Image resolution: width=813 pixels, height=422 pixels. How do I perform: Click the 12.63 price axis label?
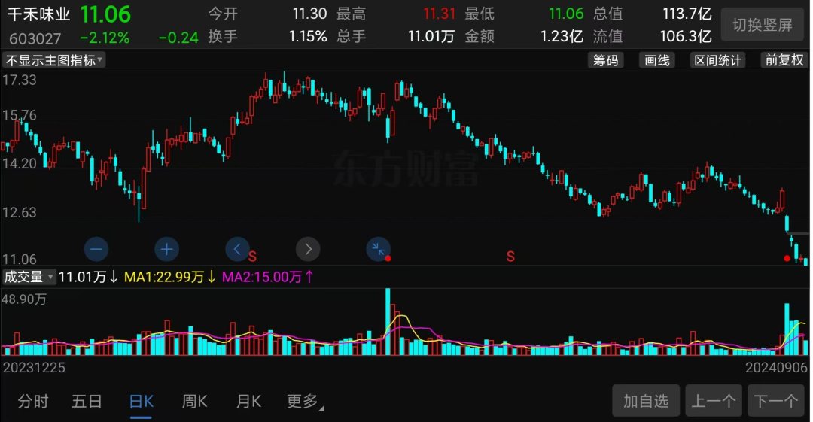pos(20,213)
